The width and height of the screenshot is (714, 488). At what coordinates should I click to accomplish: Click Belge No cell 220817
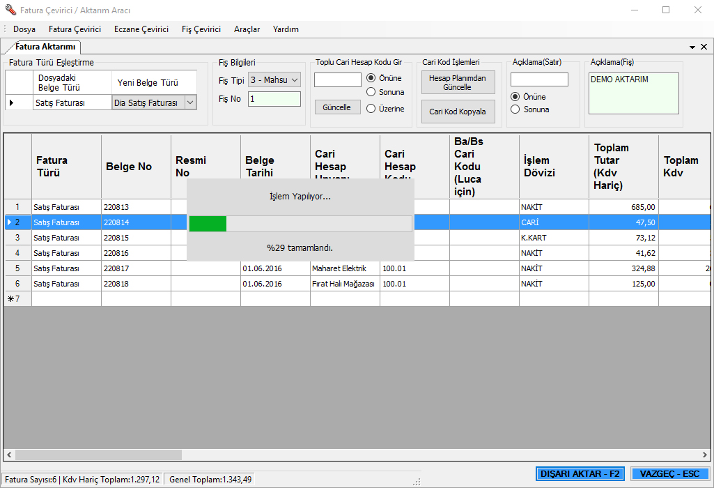click(136, 268)
